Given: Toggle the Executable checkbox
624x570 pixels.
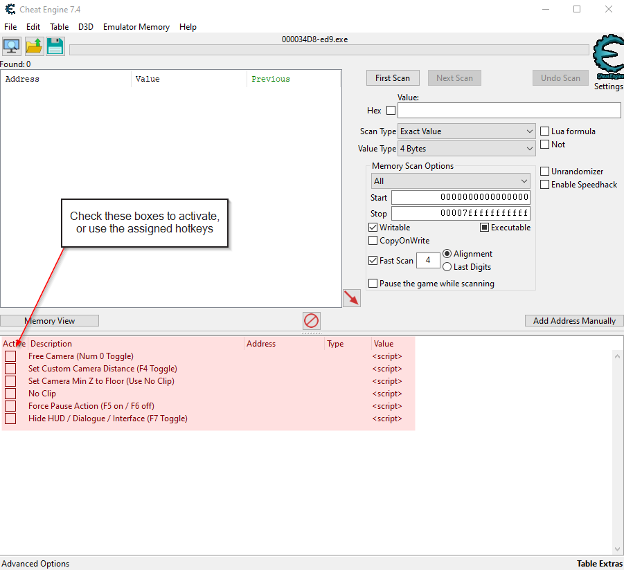Looking at the screenshot, I should click(x=484, y=228).
